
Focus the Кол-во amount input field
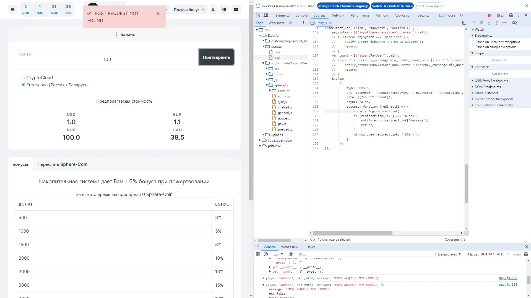click(x=107, y=57)
